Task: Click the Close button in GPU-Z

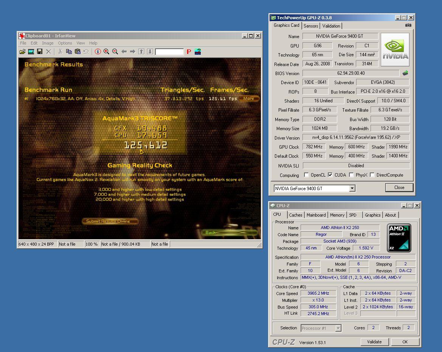Action: (399, 188)
